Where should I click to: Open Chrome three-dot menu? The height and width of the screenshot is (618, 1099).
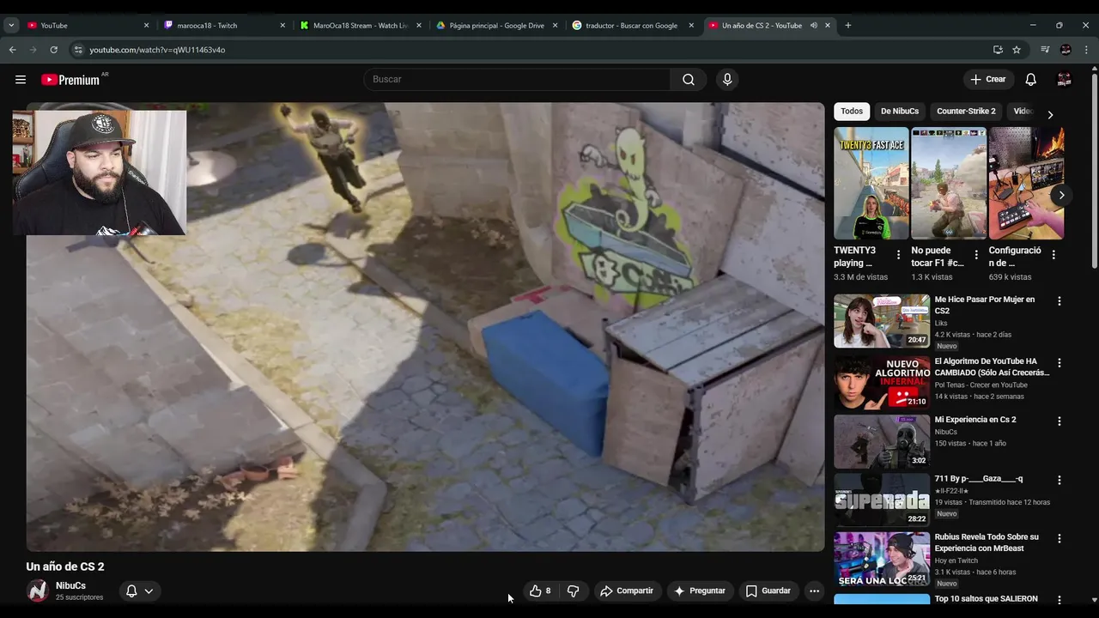tap(1086, 50)
